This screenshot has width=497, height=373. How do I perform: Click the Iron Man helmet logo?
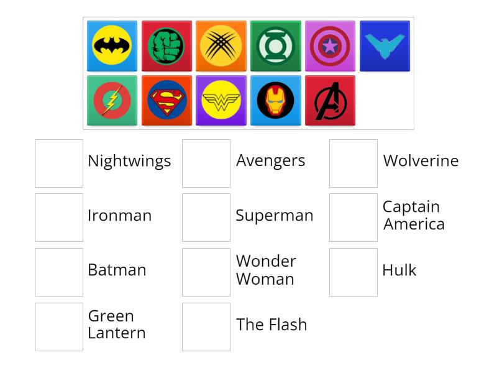tap(275, 99)
